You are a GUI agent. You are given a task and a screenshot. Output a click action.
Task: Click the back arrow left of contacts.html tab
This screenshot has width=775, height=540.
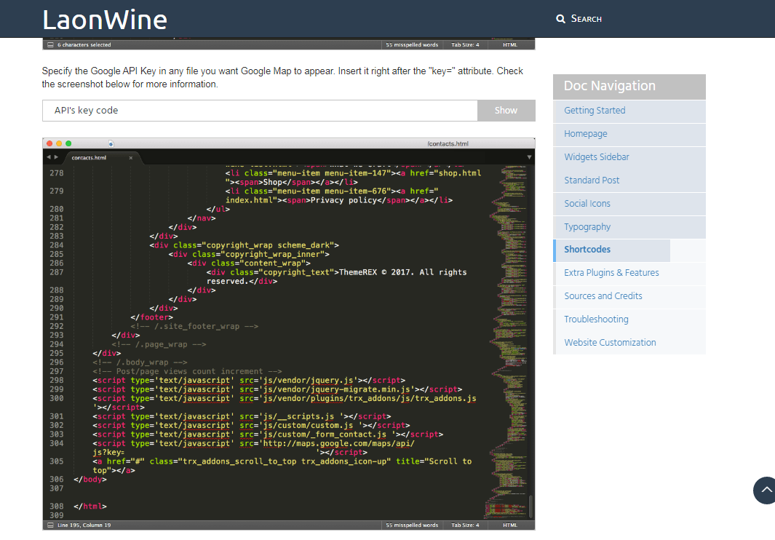click(x=49, y=156)
